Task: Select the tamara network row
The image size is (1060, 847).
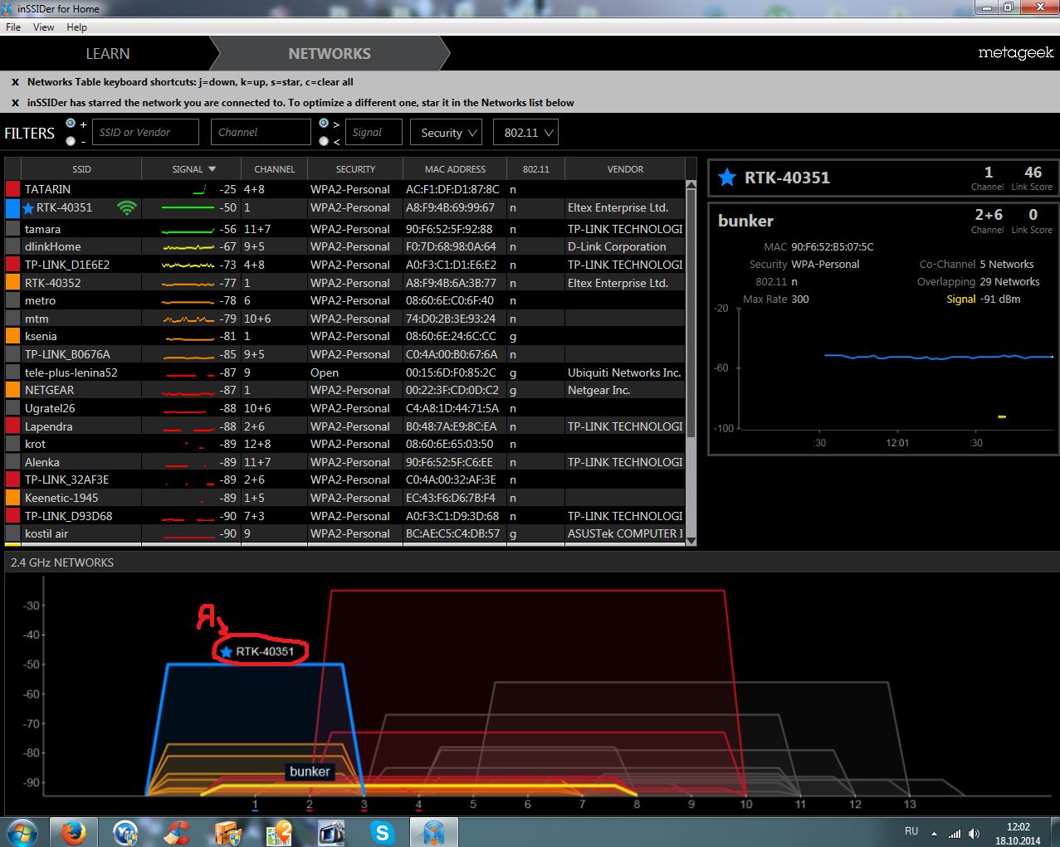Action: pyautogui.click(x=345, y=229)
